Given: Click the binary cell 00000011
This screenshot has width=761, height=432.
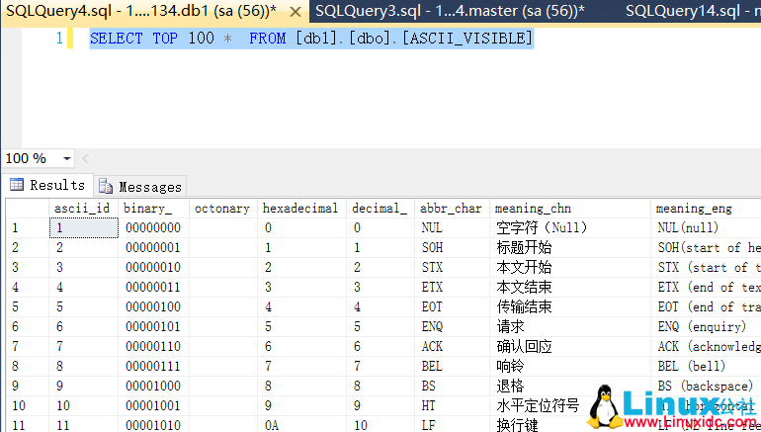Looking at the screenshot, I should point(153,287).
